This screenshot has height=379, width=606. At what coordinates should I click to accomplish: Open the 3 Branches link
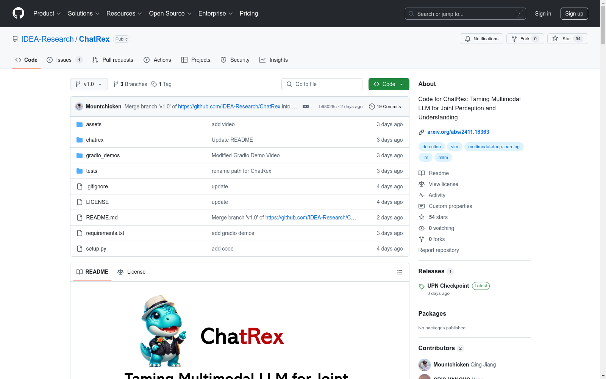tap(130, 84)
